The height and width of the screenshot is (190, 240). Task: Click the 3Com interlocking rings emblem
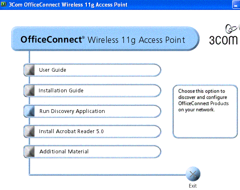[x=231, y=28]
